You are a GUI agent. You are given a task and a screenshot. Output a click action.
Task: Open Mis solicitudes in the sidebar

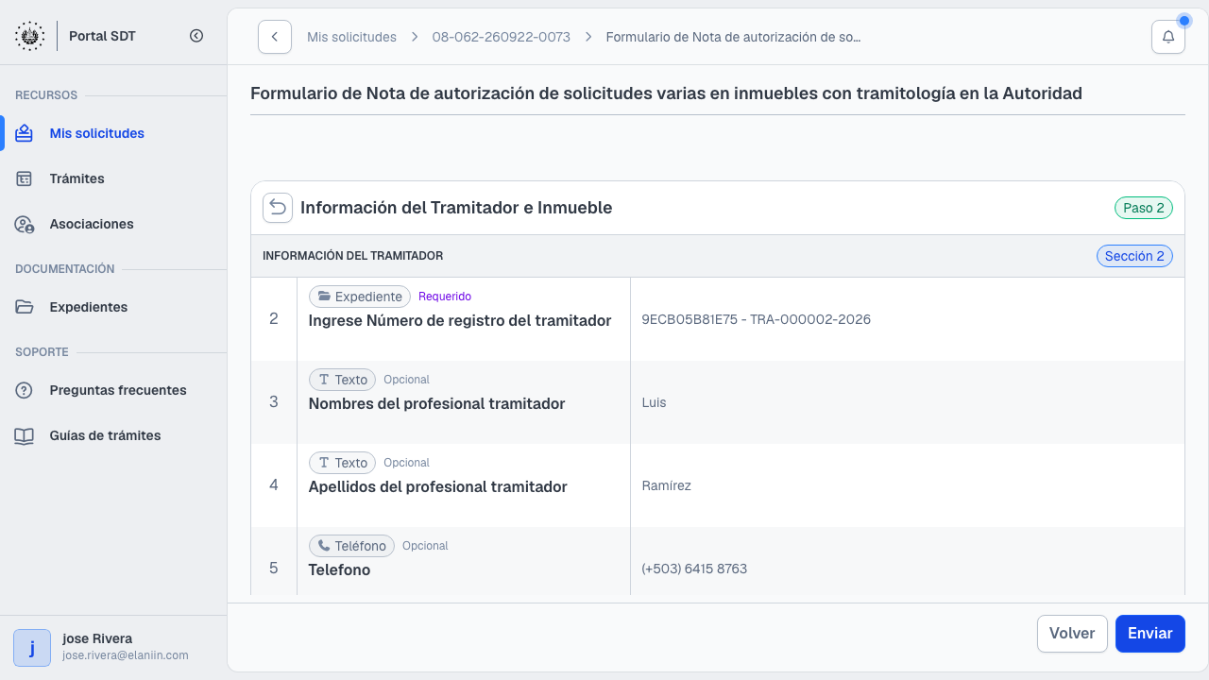(x=113, y=133)
